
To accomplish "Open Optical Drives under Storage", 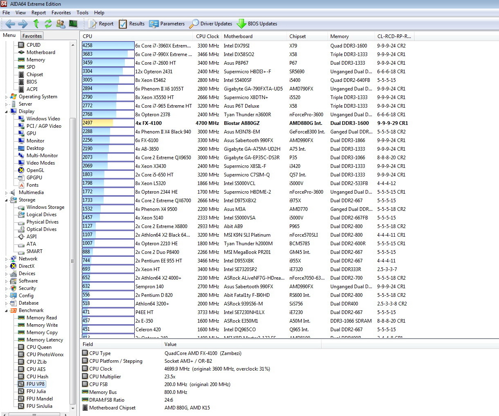I will (x=41, y=229).
